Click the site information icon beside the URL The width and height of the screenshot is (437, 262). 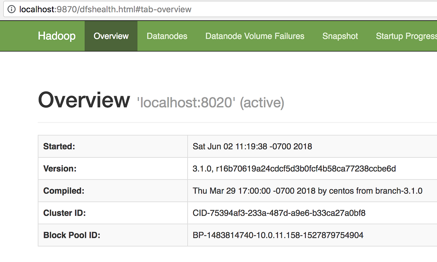click(x=11, y=9)
